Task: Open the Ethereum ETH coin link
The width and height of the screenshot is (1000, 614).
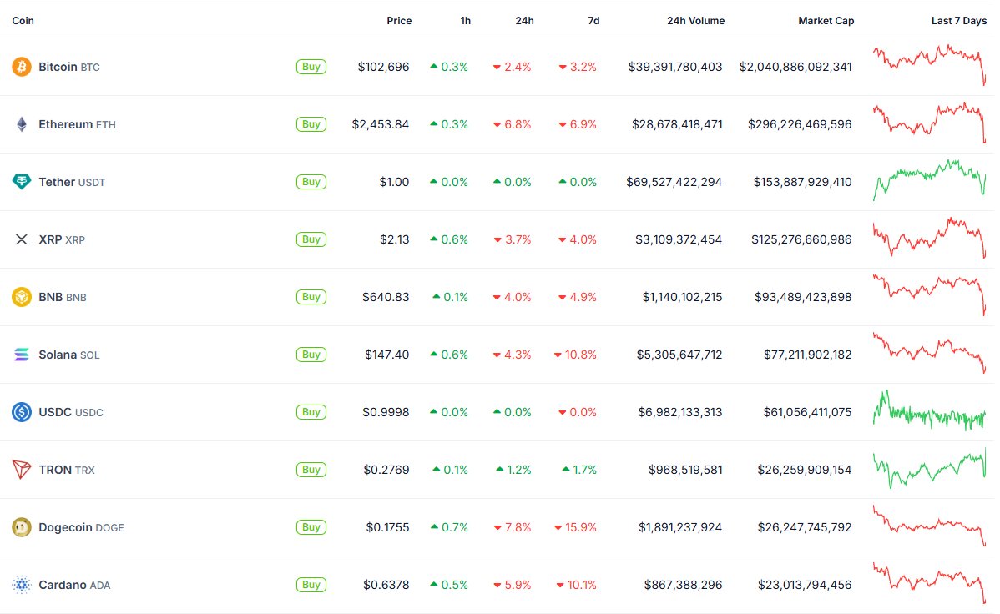Action: (x=77, y=124)
